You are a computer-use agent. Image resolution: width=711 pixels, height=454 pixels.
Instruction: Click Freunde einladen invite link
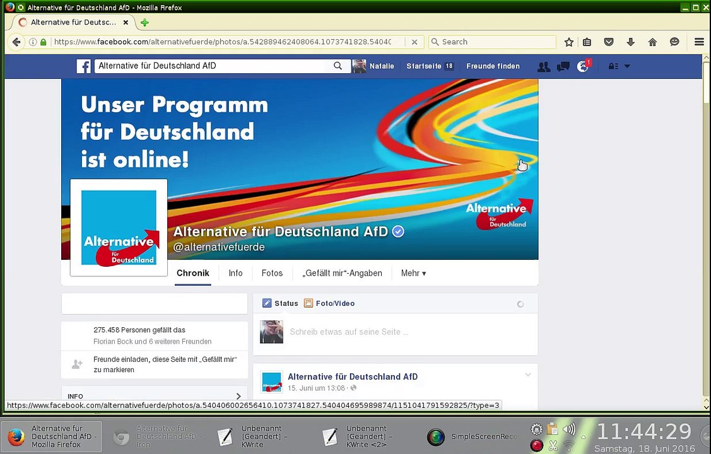coord(165,364)
